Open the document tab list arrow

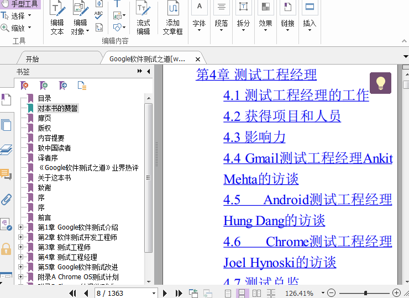click(x=406, y=56)
